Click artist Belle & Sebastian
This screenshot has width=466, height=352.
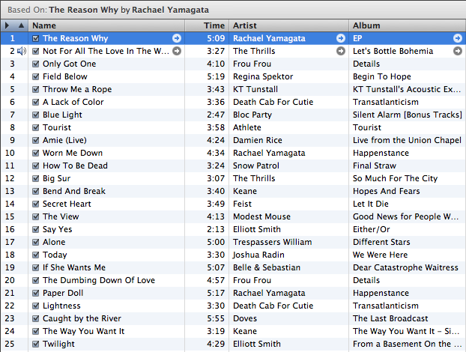[267, 267]
